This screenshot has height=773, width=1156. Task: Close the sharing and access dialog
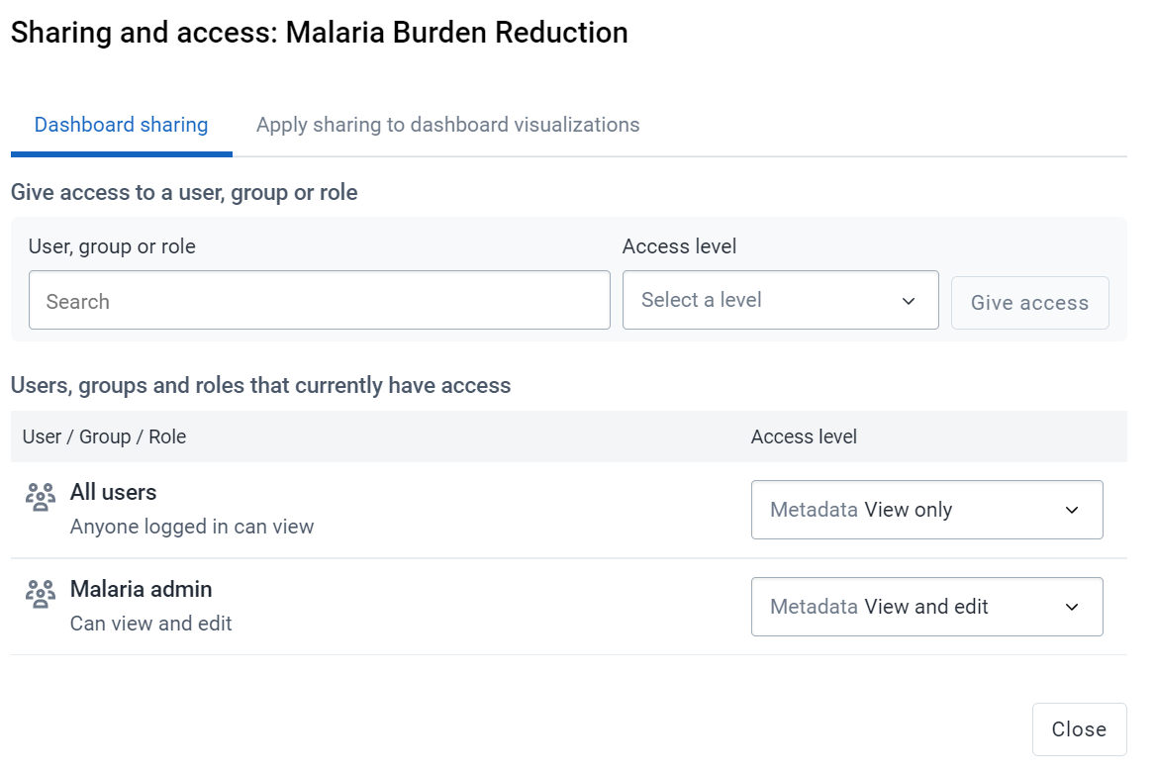click(x=1079, y=728)
